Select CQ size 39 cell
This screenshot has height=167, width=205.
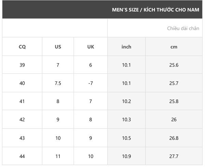tap(22, 65)
